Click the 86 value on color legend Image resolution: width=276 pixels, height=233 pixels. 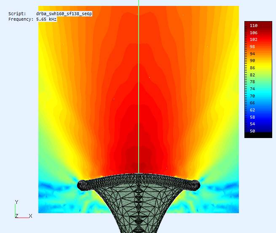(x=252, y=68)
